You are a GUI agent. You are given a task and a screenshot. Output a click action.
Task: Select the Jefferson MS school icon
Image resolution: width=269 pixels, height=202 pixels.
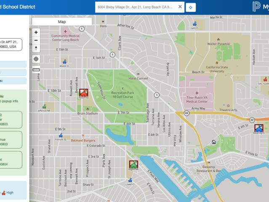(44, 106)
